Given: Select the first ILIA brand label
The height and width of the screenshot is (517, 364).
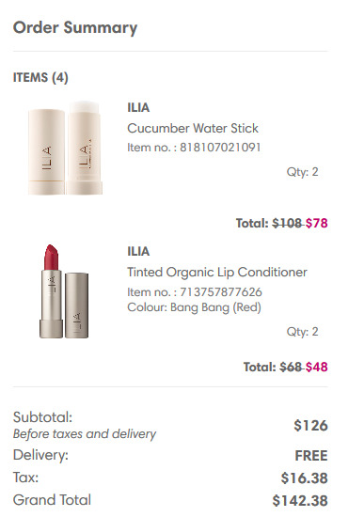Looking at the screenshot, I should (x=138, y=107).
